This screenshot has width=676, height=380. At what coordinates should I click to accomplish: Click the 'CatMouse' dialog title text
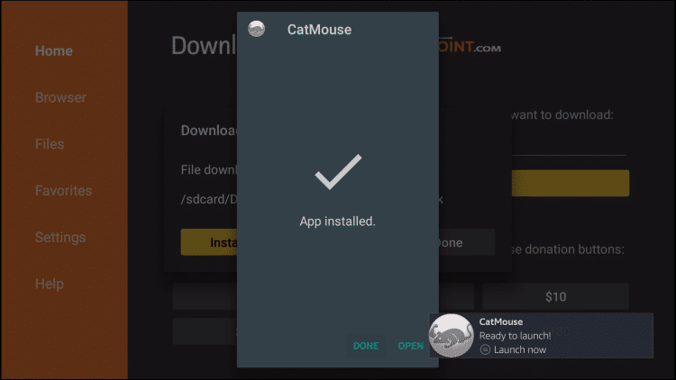click(x=319, y=30)
